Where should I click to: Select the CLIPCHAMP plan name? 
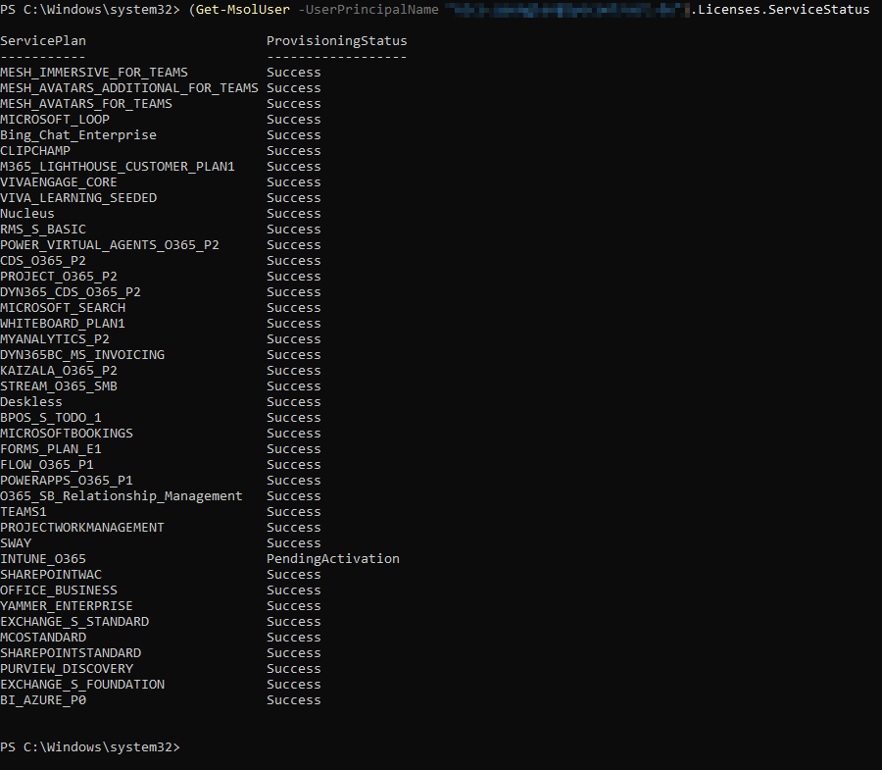pos(35,151)
